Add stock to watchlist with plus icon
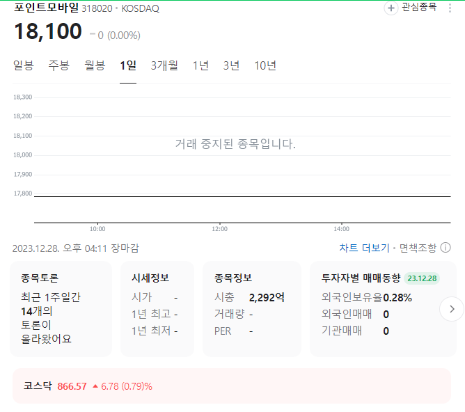 click(391, 8)
